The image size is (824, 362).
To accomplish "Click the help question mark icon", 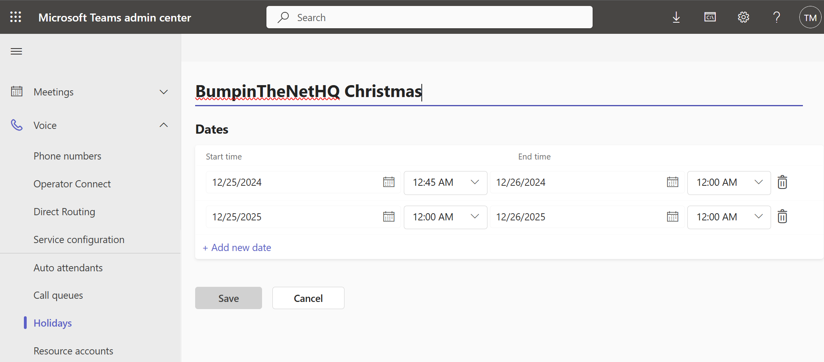I will click(x=776, y=17).
